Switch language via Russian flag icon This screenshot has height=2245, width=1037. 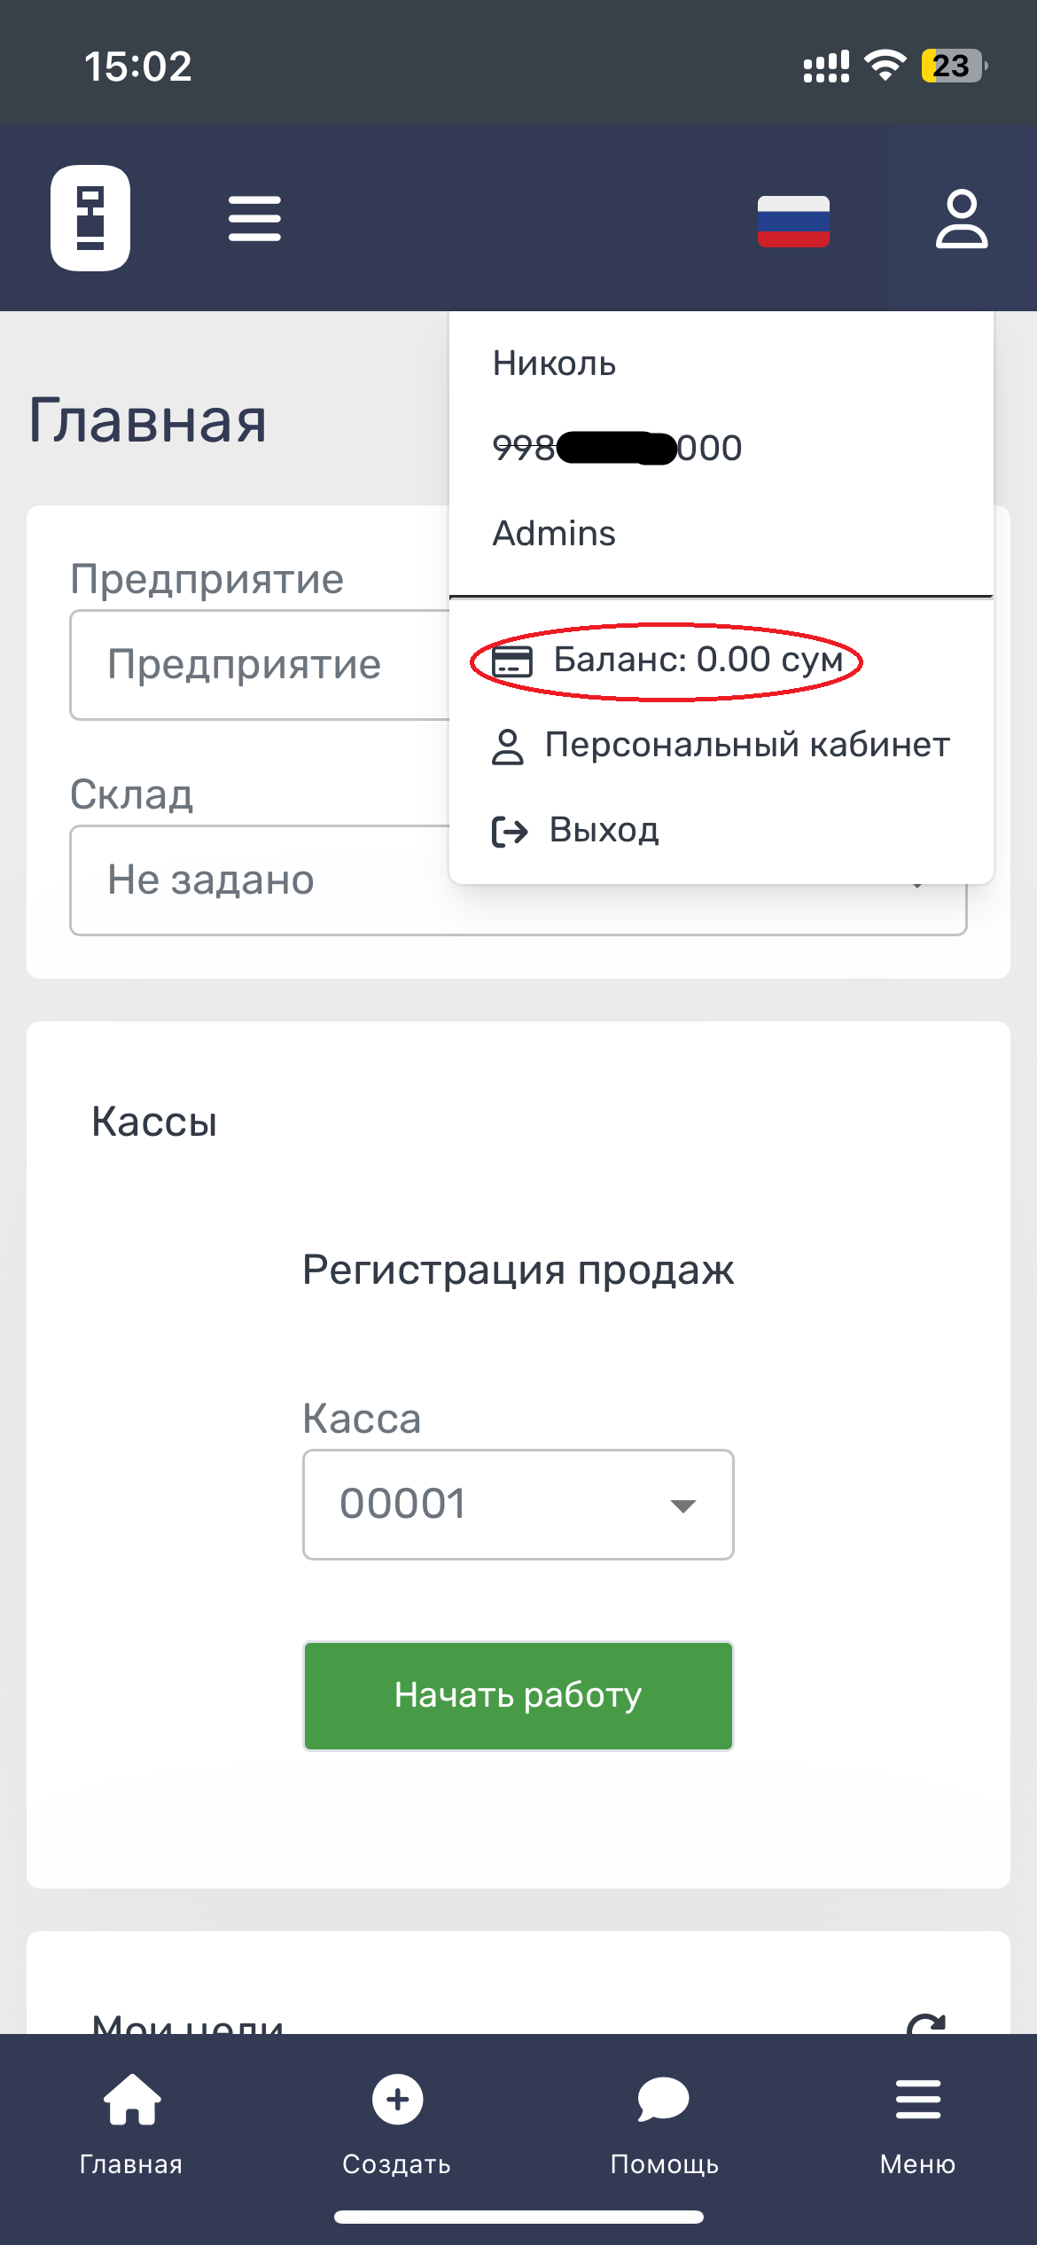793,221
